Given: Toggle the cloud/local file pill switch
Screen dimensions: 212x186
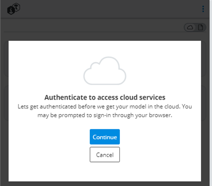Looking at the screenshot, I should click(x=195, y=27).
